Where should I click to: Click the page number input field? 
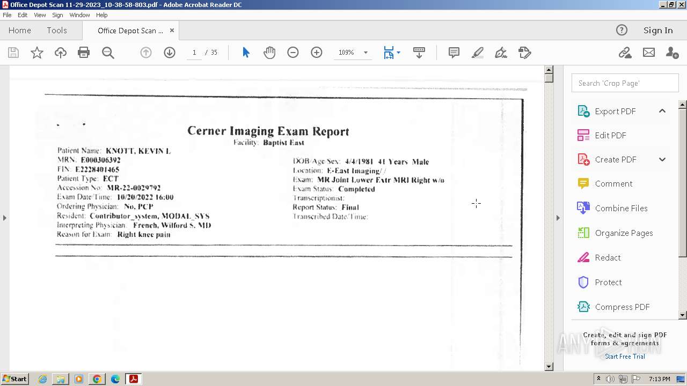coord(194,53)
